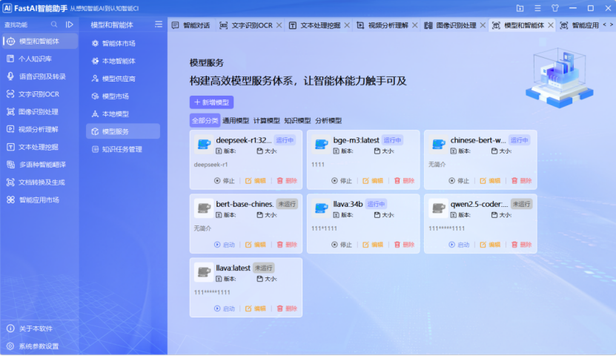
Task: Start the llava:latest model
Action: coord(225,309)
